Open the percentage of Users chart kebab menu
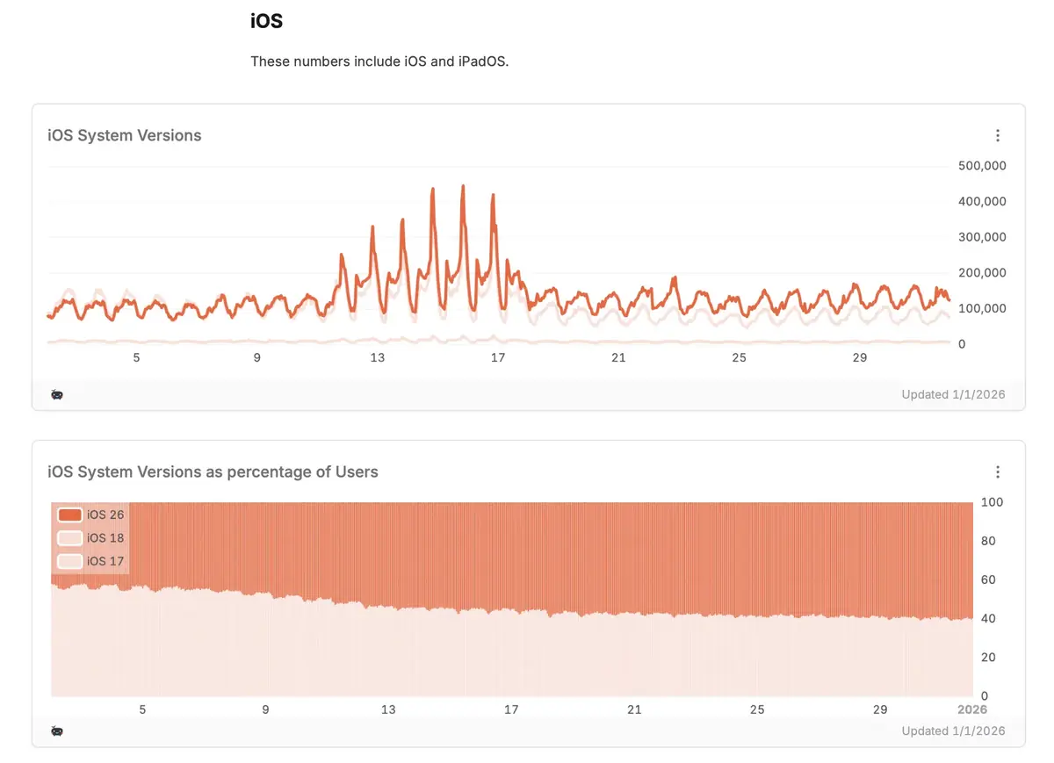The height and width of the screenshot is (763, 1054). click(x=998, y=472)
